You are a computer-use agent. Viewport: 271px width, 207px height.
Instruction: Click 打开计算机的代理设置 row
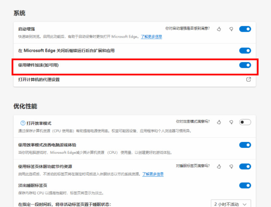coord(135,79)
